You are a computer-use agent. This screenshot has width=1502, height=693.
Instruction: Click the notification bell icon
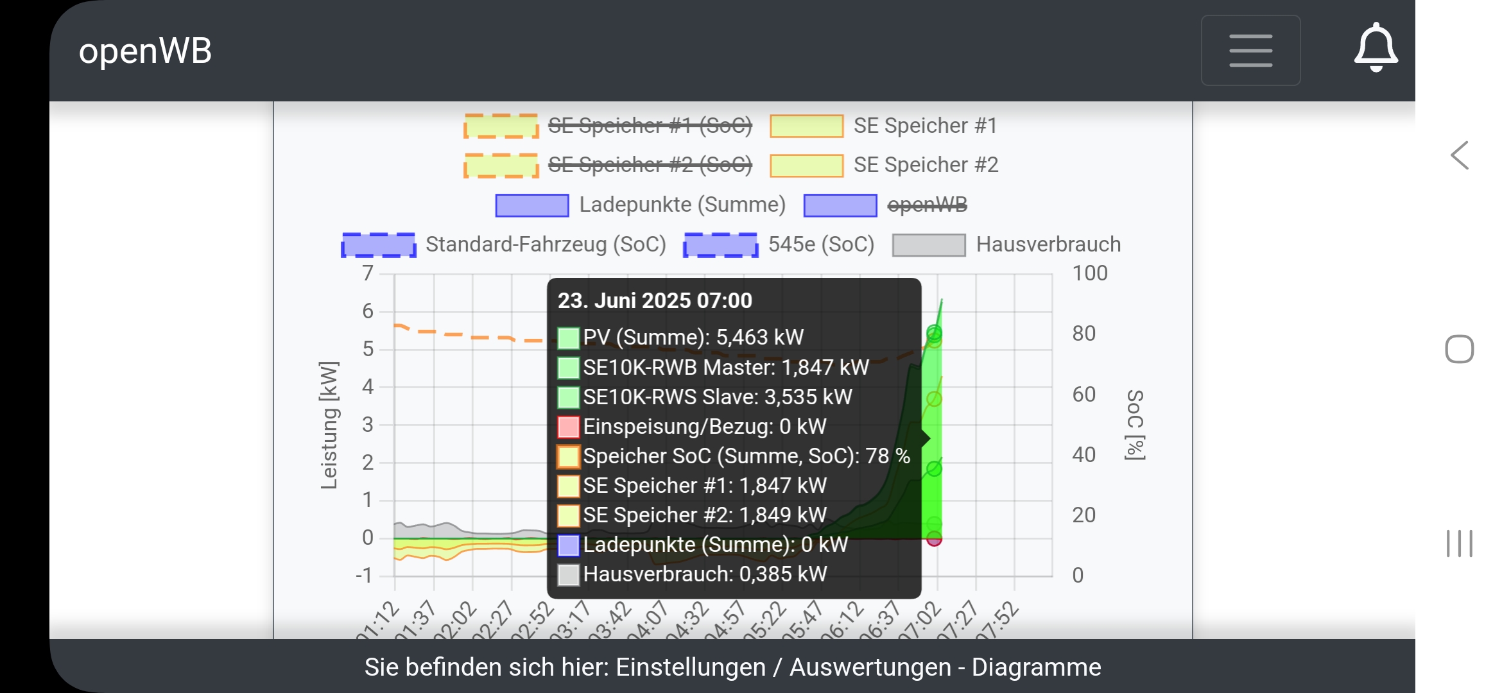click(x=1376, y=48)
